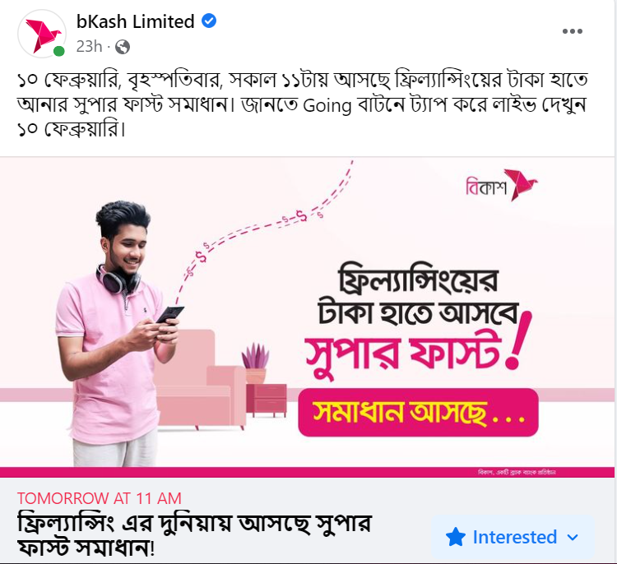The width and height of the screenshot is (617, 564).
Task: Click the star icon on Interested button
Action: [x=456, y=537]
